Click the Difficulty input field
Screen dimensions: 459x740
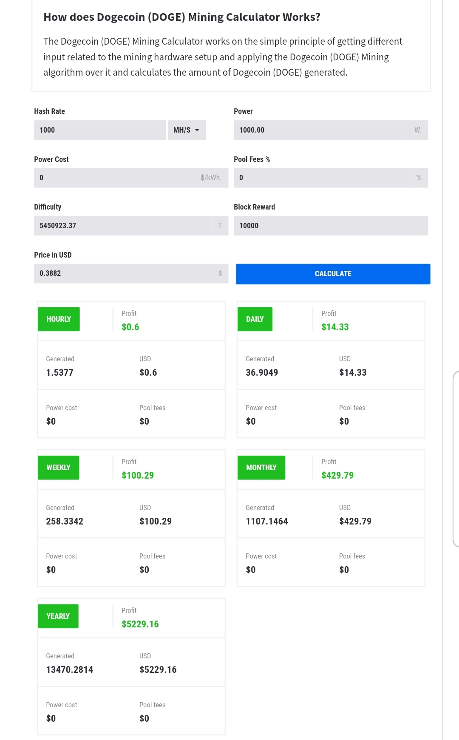[x=122, y=226]
